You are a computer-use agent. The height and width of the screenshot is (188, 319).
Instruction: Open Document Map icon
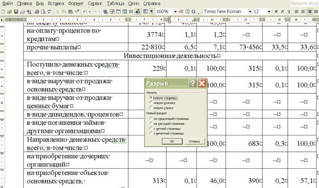(x=145, y=12)
